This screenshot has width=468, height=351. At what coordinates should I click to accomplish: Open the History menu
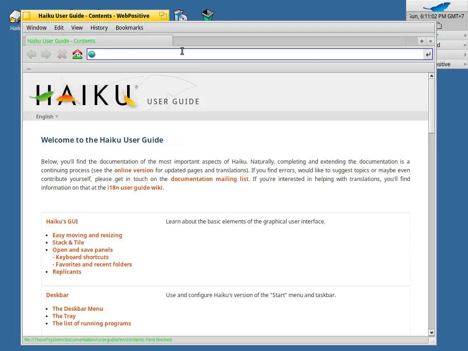[x=99, y=28]
